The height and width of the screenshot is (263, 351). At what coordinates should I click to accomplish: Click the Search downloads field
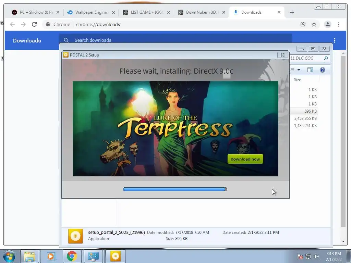point(175,40)
